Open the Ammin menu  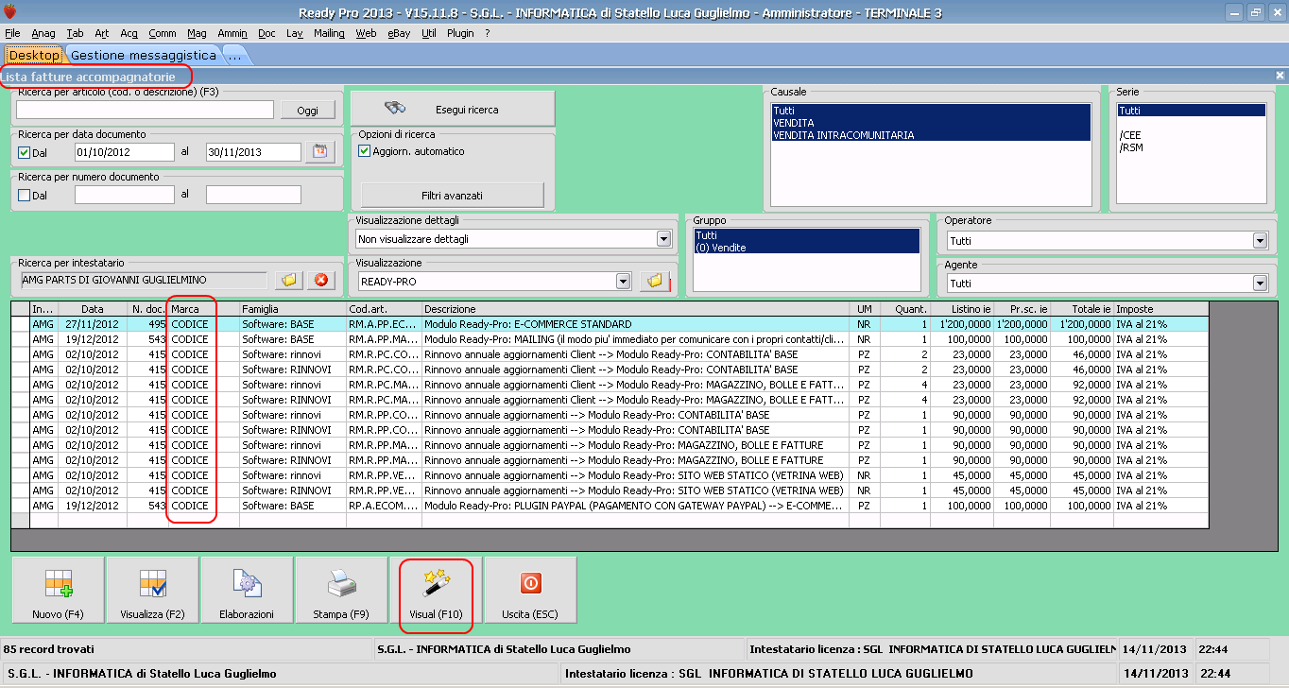(x=232, y=33)
